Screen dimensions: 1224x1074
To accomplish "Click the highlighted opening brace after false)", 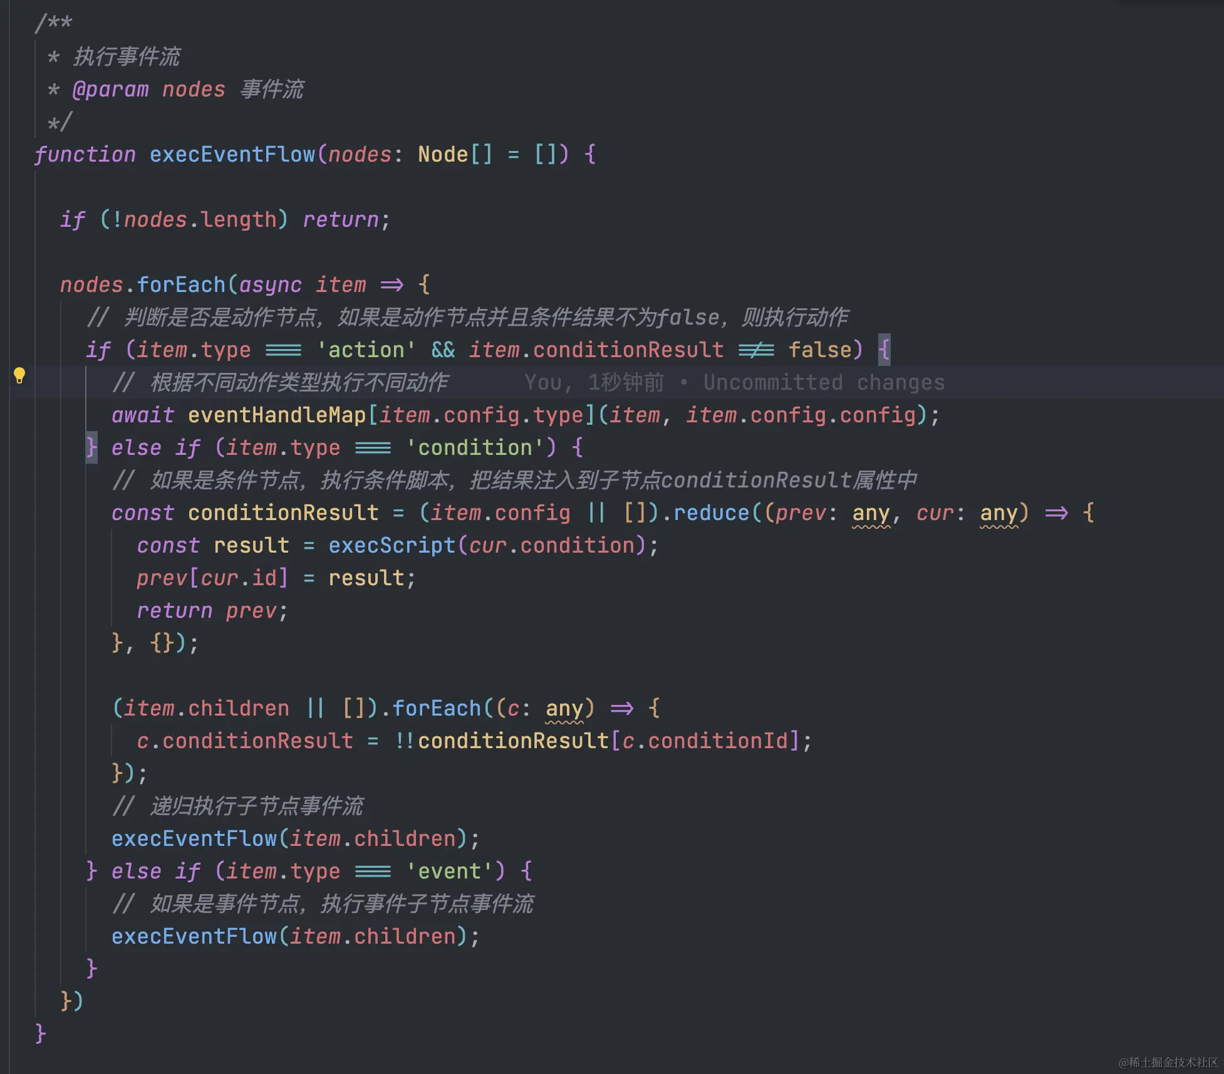I will [x=884, y=350].
